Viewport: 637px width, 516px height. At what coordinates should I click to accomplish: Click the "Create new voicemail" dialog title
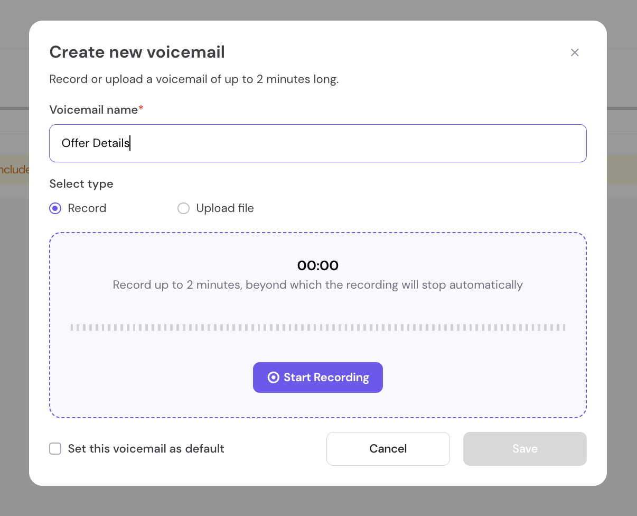137,52
